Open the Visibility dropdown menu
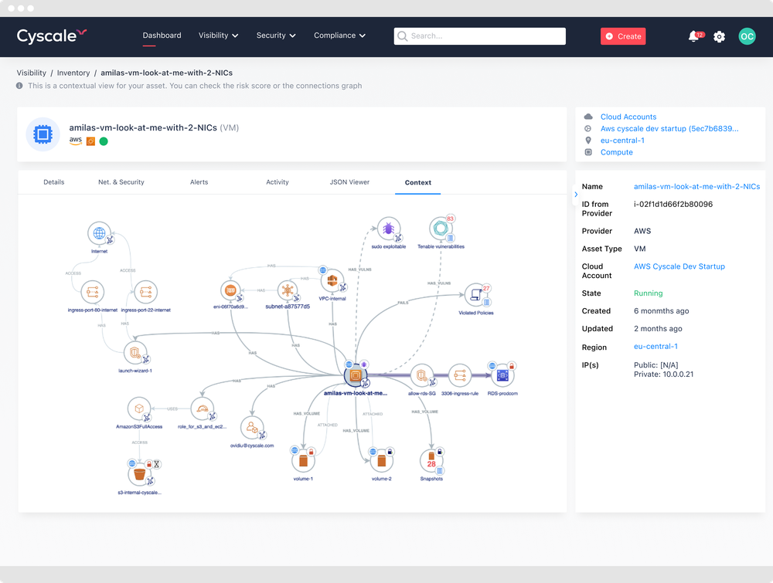Viewport: 773px width, 583px height. 218,36
